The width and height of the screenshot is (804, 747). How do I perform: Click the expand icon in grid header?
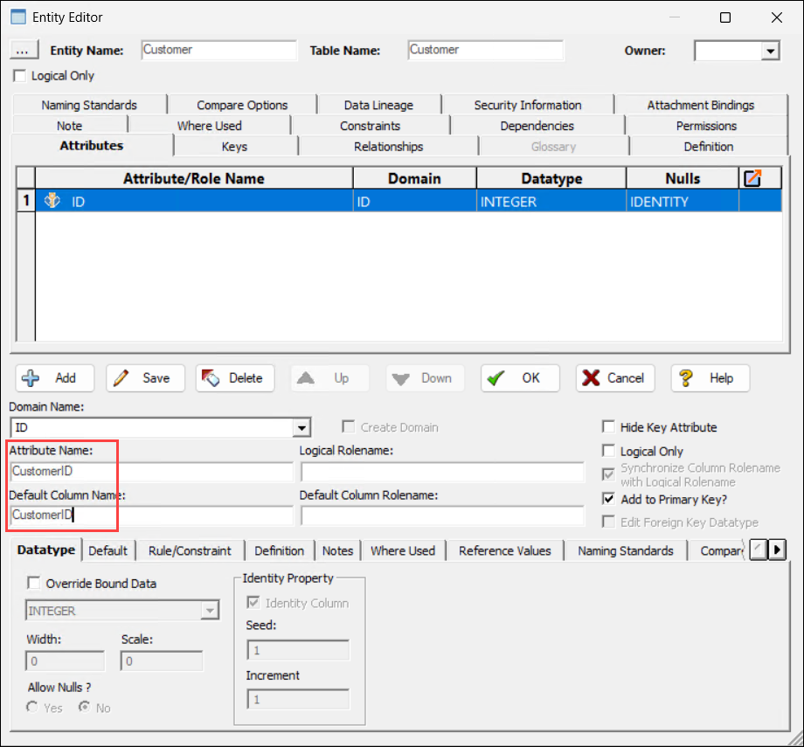click(x=751, y=178)
